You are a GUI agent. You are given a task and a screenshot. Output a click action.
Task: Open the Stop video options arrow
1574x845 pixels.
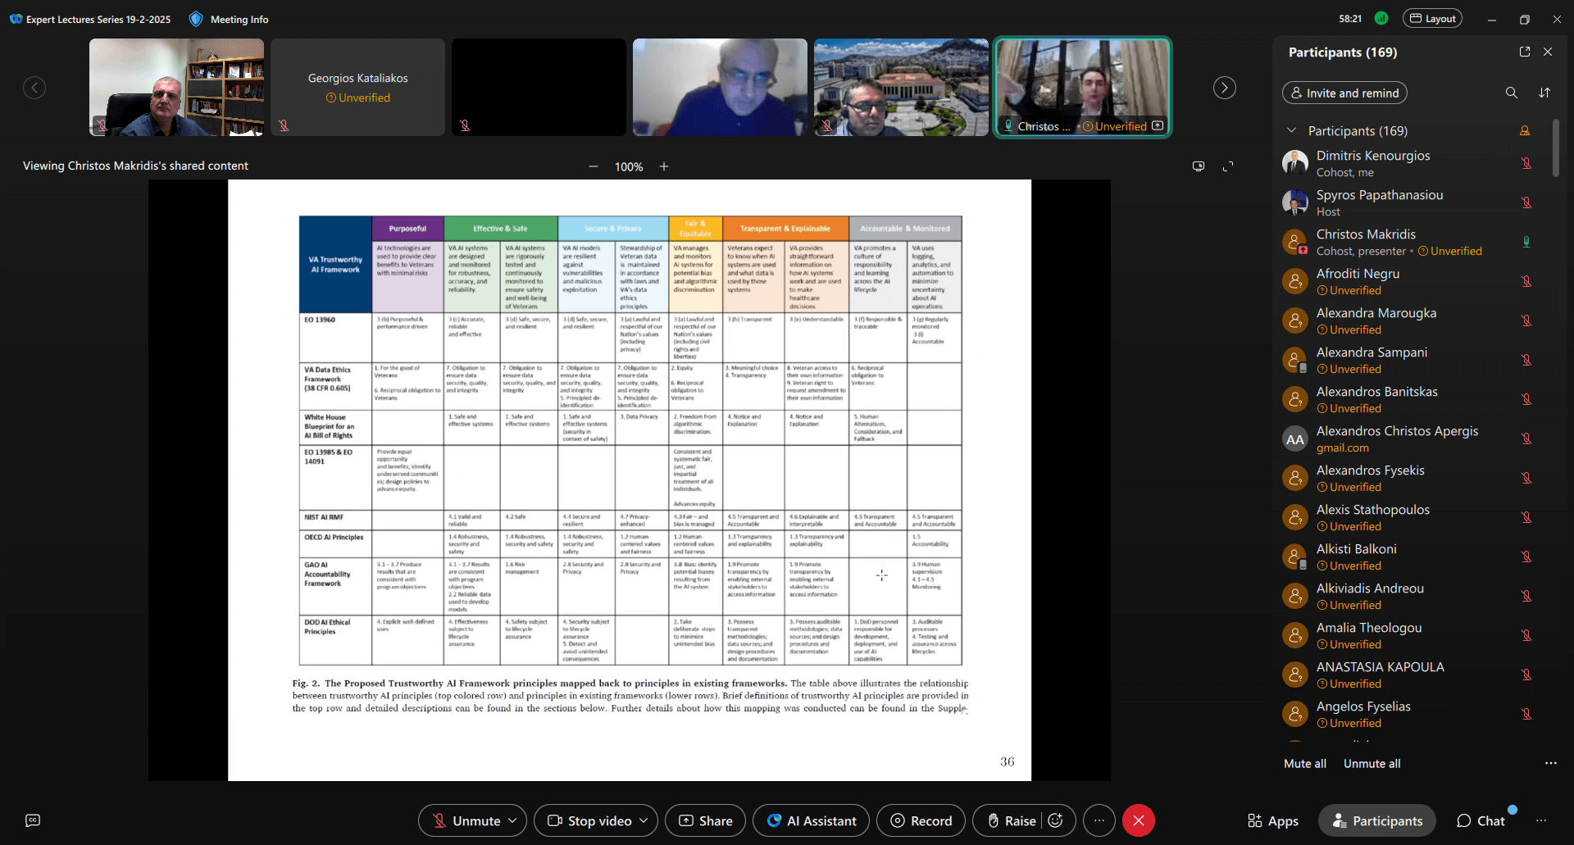click(644, 820)
